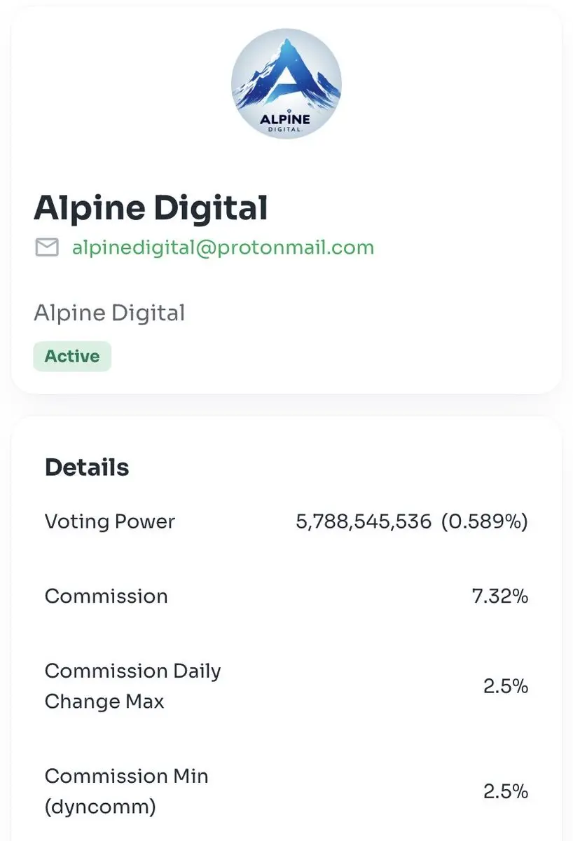Click the Details section heading
Viewport: 573px width, 841px height.
[87, 467]
